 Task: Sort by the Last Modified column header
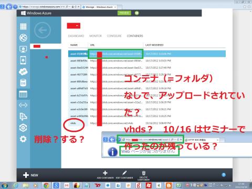click(154, 45)
